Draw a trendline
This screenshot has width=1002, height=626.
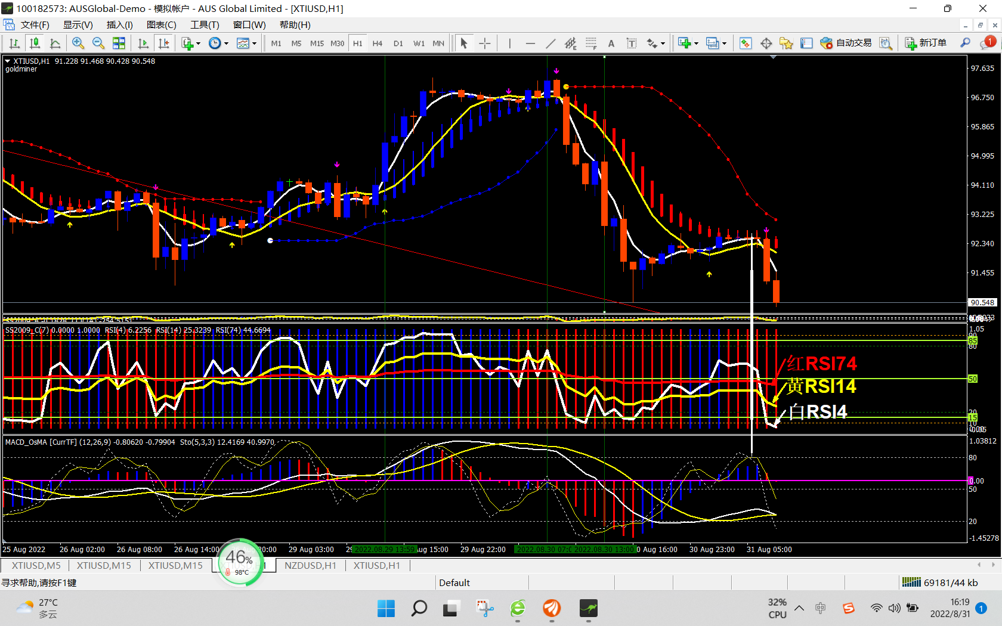pos(551,43)
